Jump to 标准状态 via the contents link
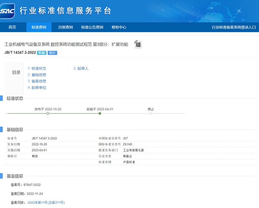The width and height of the screenshot is (259, 208). pos(38,68)
